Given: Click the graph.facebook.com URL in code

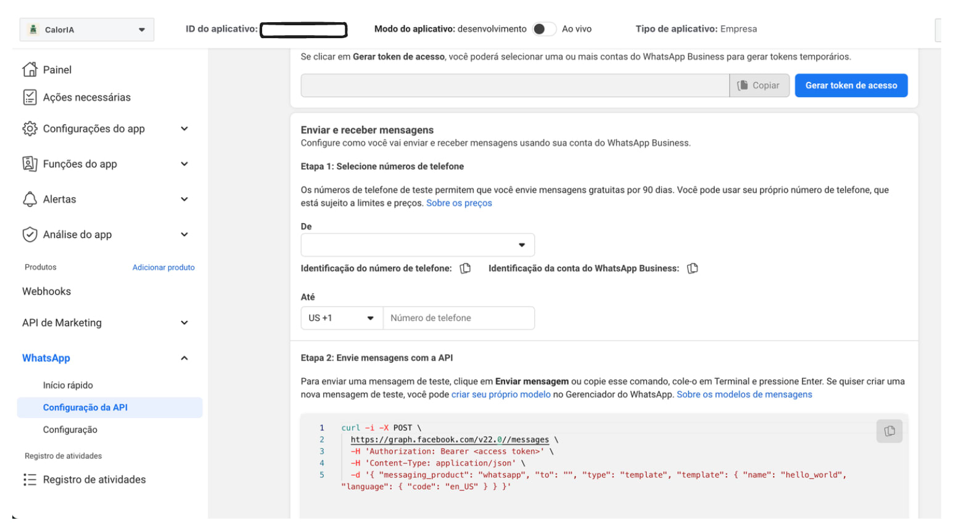Looking at the screenshot, I should pos(450,440).
